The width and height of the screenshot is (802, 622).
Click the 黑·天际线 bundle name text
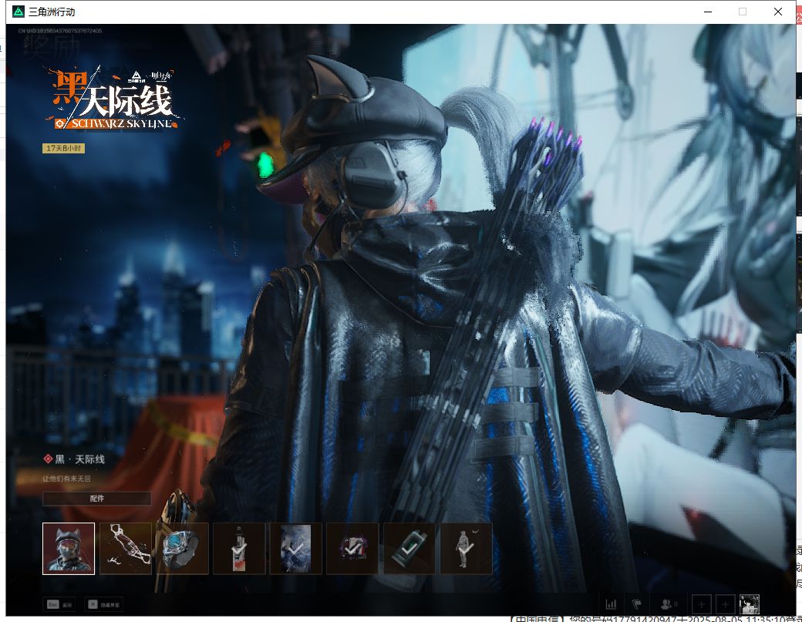click(79, 459)
